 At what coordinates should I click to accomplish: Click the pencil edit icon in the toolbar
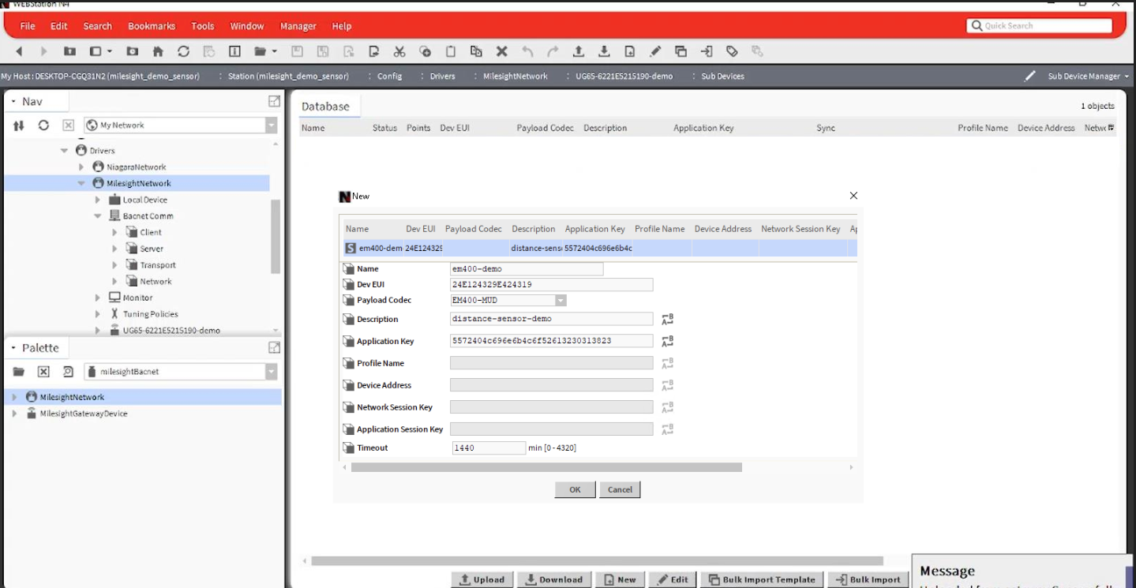[655, 51]
